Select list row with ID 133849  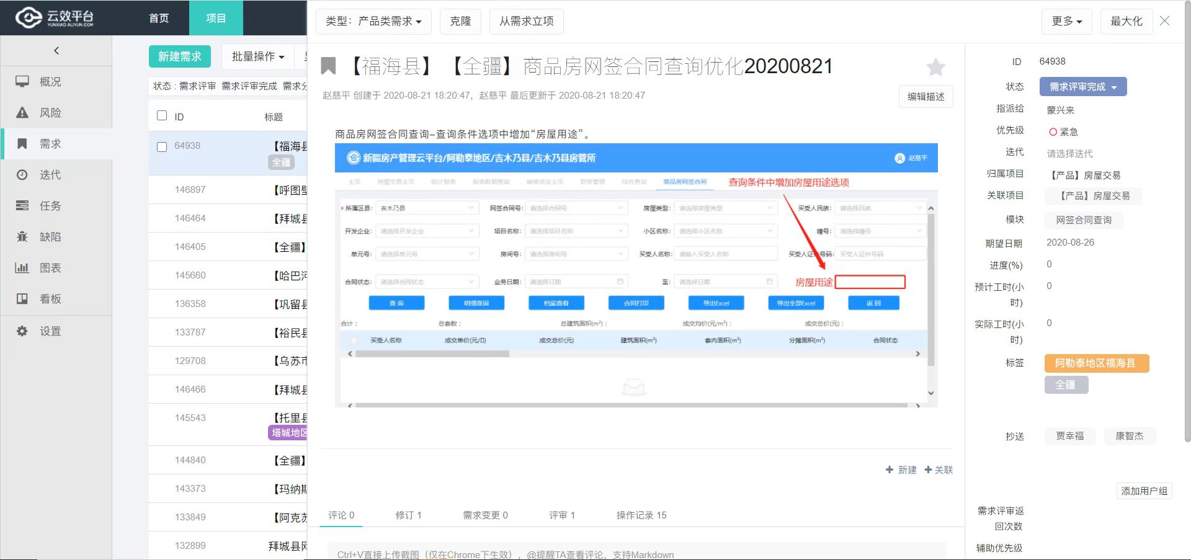[228, 517]
